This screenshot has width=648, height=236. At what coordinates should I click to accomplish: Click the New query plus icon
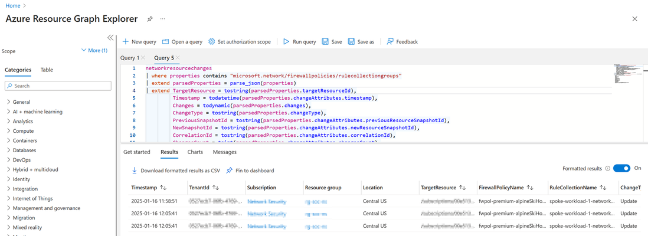(x=126, y=42)
